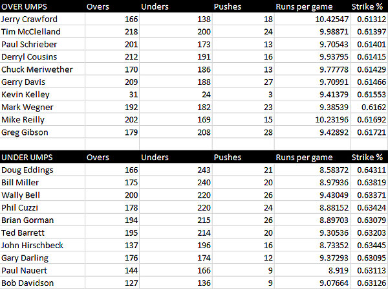Select Bob Davidson's Overs value 127
Image resolution: width=388 pixels, height=289 pixels.
point(112,283)
